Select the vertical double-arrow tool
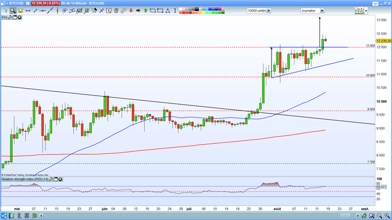 coord(175,11)
